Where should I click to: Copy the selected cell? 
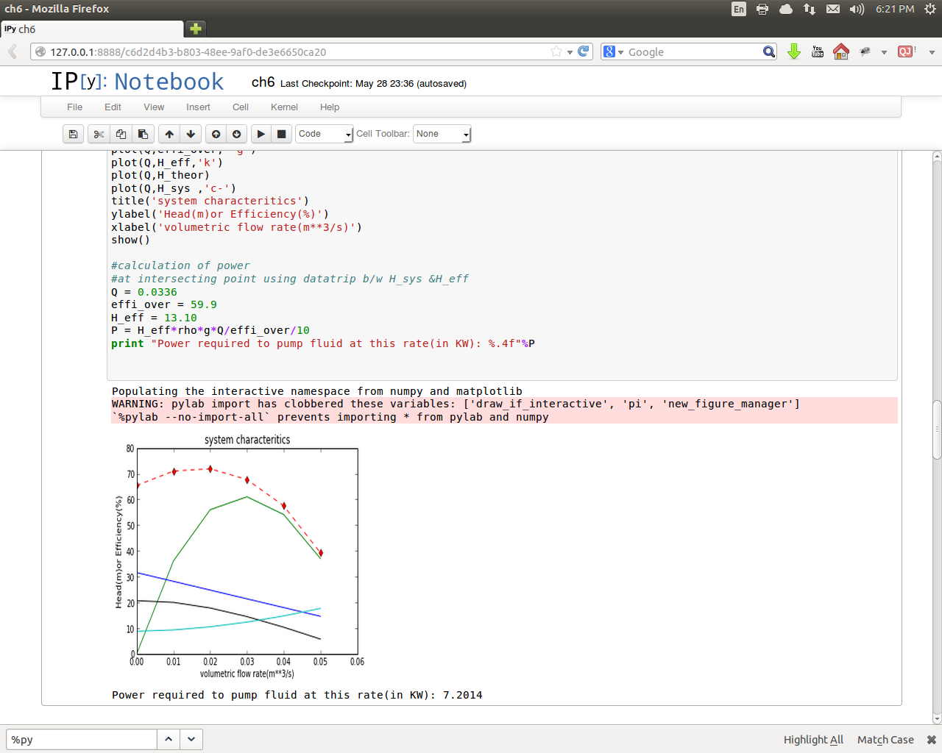click(x=121, y=134)
